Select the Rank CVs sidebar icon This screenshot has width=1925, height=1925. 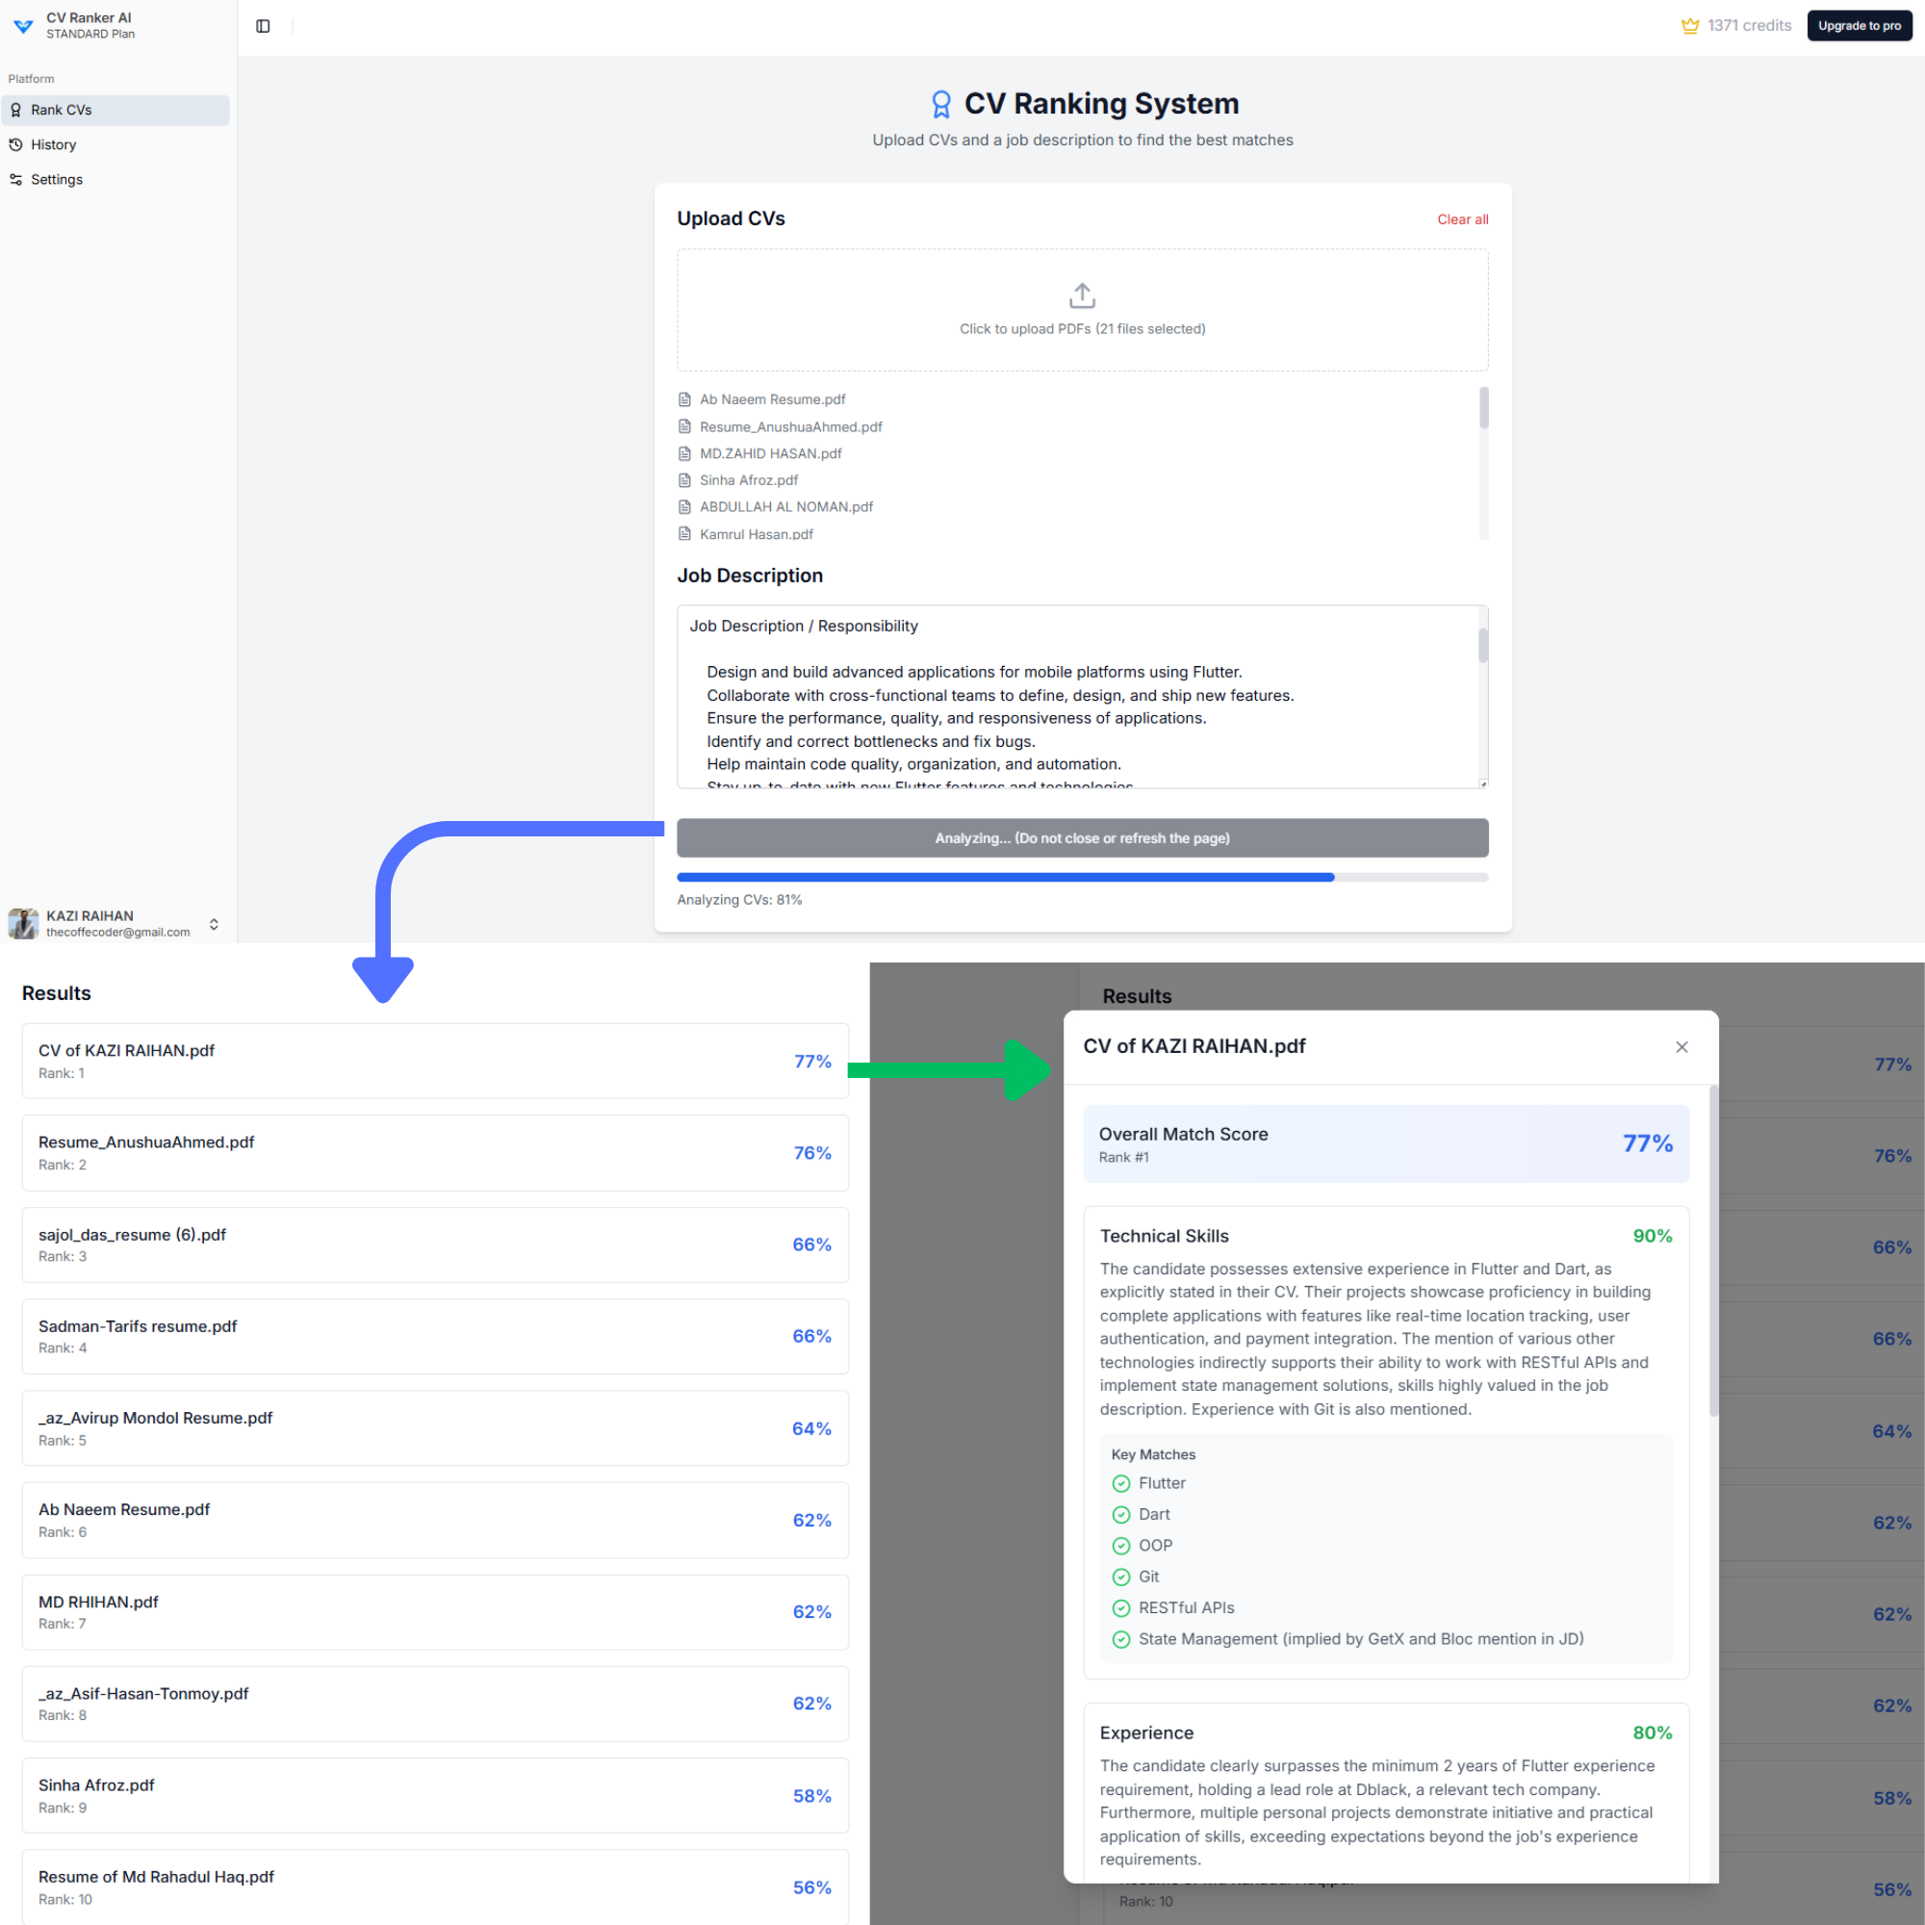coord(16,110)
